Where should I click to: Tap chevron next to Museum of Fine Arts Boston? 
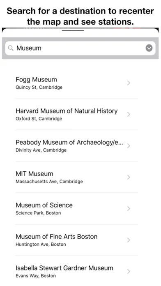[x=129, y=240]
